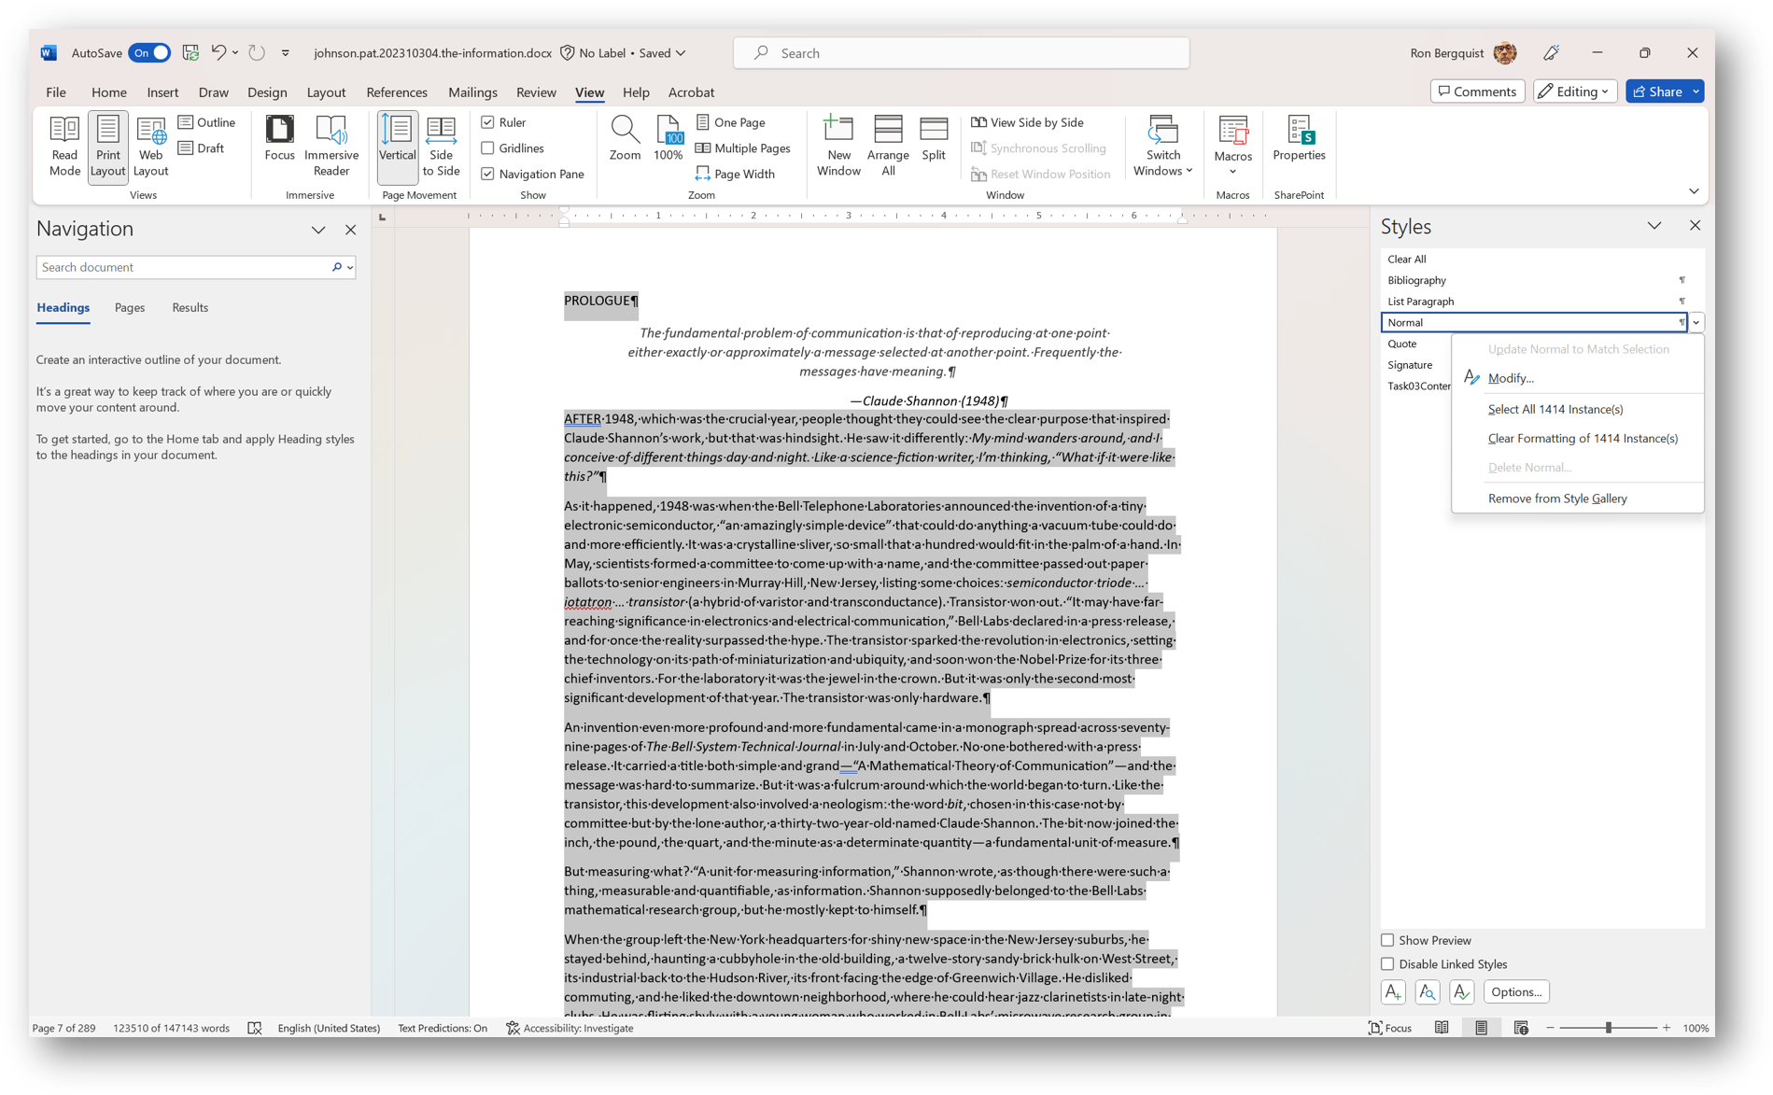Switch to the References ribbon tab
This screenshot has height=1095, width=1773.
tap(397, 91)
